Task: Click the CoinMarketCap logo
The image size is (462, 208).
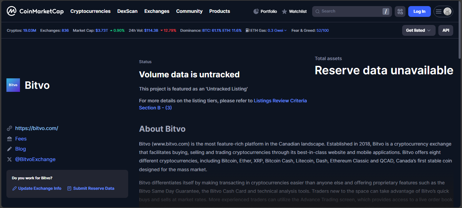Action: point(35,11)
